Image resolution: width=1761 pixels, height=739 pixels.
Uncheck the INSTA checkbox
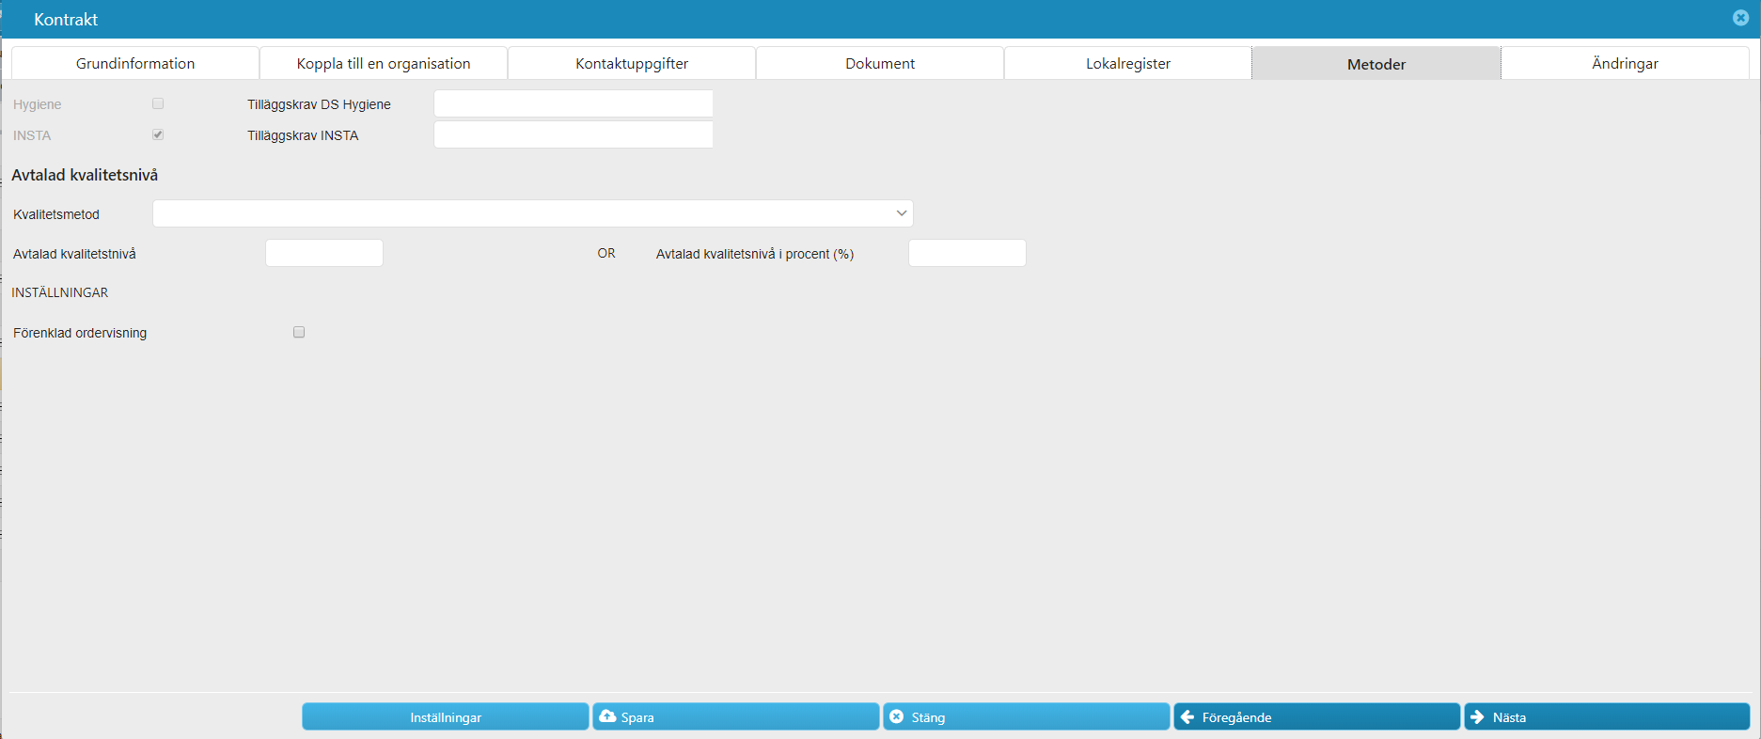(x=158, y=134)
